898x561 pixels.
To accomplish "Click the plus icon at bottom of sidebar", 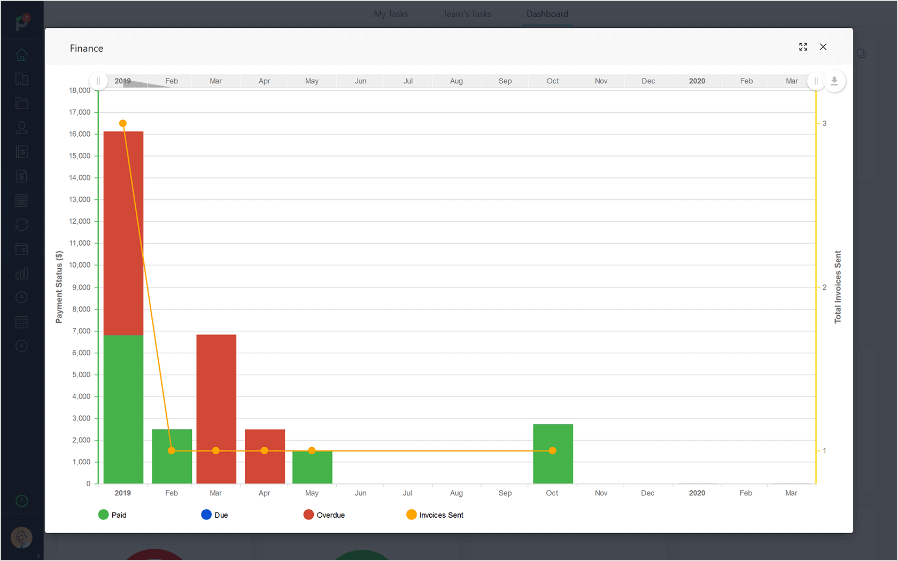I will (x=21, y=346).
